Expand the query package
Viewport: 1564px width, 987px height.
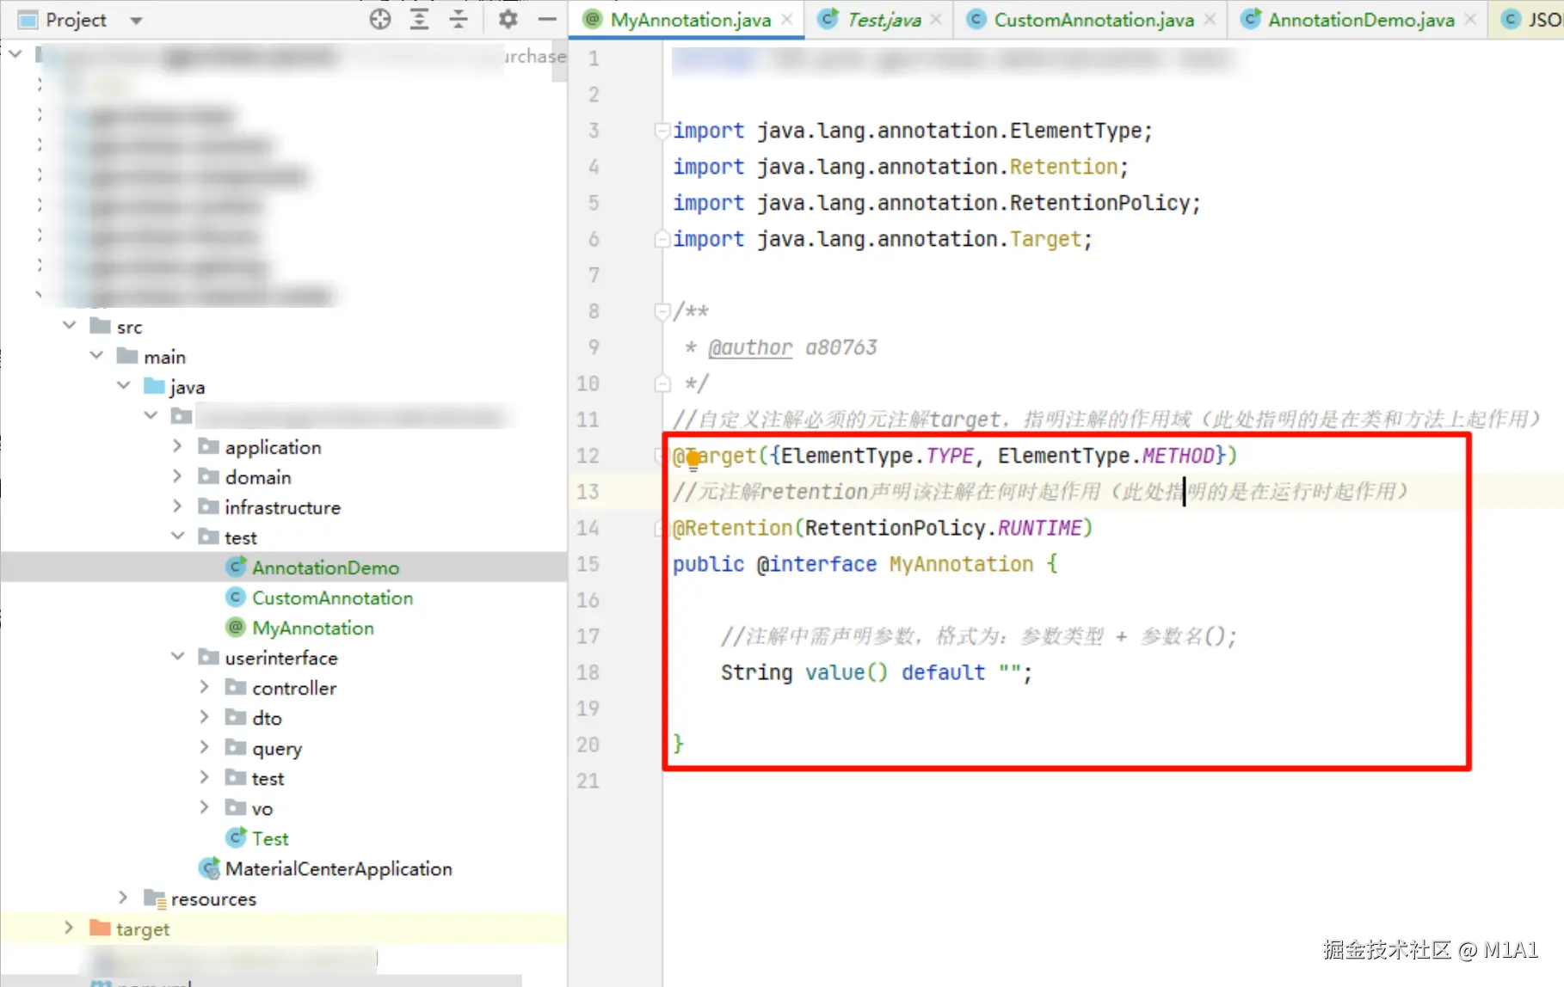(x=204, y=747)
